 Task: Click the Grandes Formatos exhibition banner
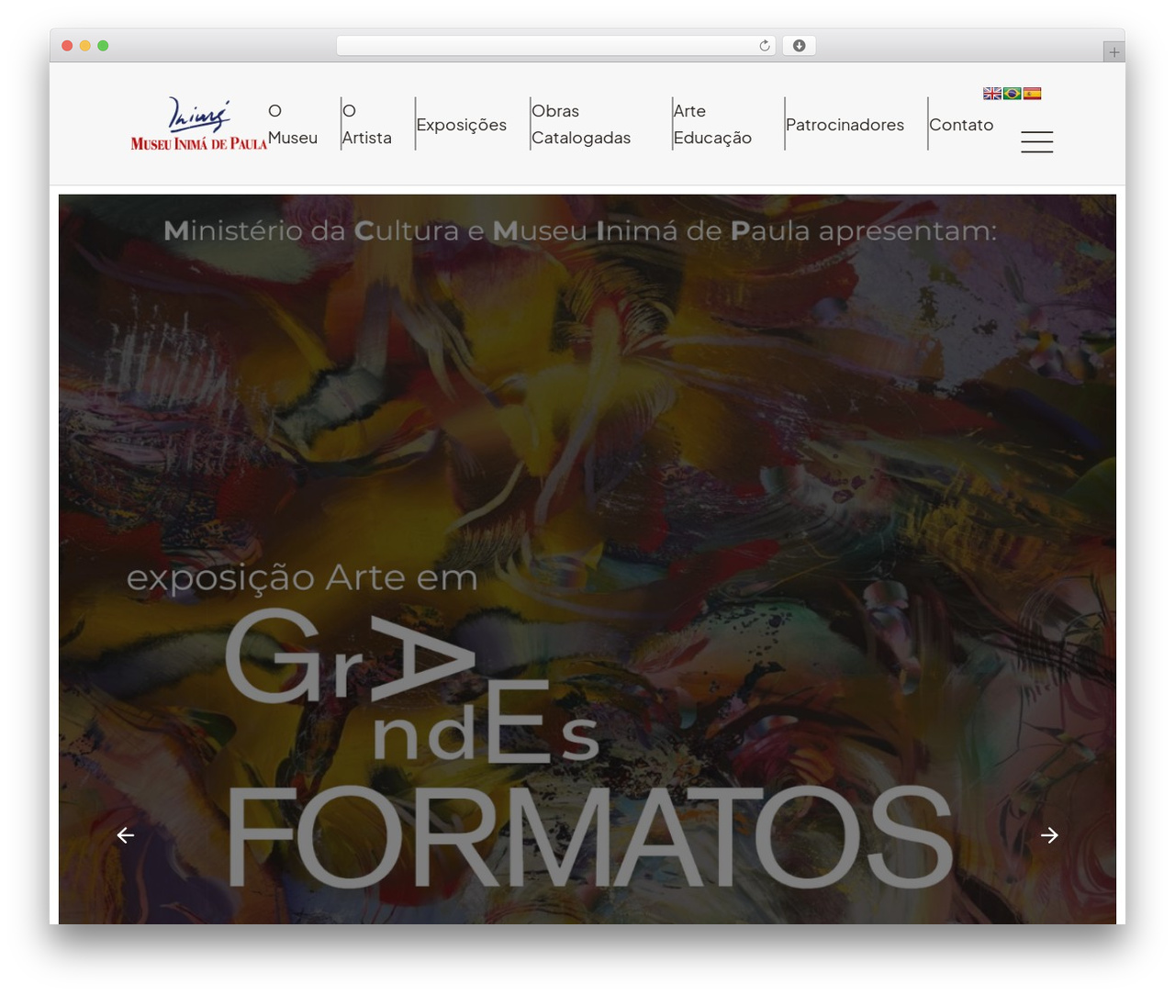pyautogui.click(x=587, y=559)
